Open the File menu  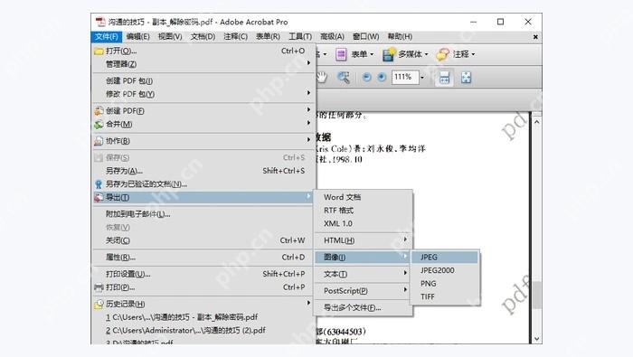click(107, 37)
